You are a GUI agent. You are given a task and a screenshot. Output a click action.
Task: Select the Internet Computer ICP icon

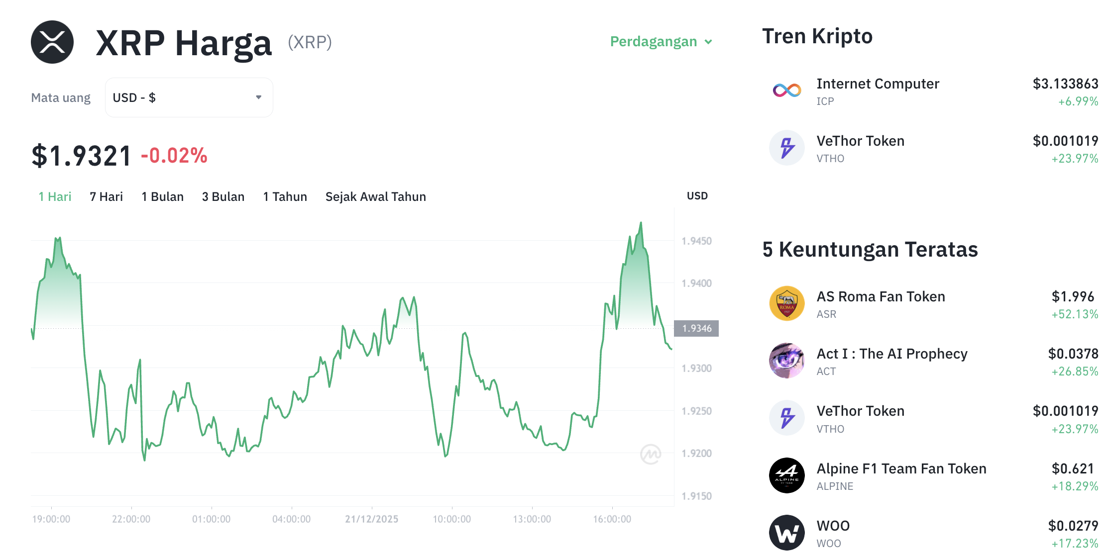(787, 91)
